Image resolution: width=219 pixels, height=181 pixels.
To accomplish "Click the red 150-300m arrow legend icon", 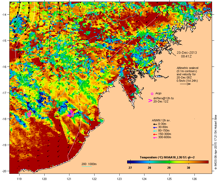I will (x=155, y=134).
